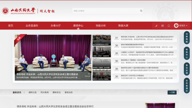Focus the keyword search input field
The width and height of the screenshot is (192, 108).
pyautogui.click(x=106, y=11)
